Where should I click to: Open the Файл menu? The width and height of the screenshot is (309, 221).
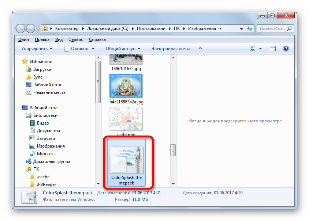[x=23, y=39]
